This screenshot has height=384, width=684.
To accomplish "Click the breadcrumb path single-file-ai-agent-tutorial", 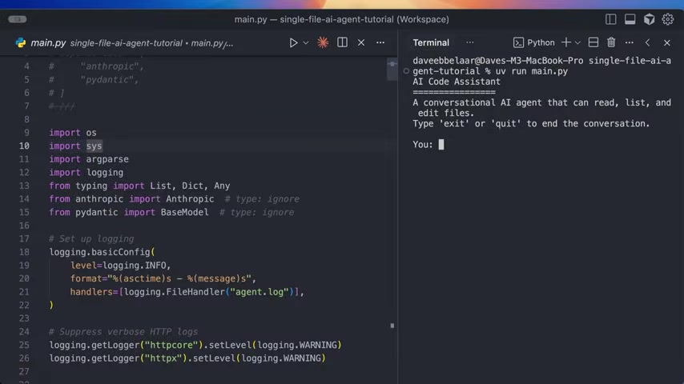I will [x=126, y=43].
